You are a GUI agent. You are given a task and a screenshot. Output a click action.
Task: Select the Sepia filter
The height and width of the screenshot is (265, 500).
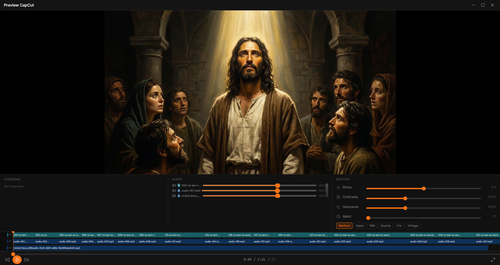tap(359, 226)
